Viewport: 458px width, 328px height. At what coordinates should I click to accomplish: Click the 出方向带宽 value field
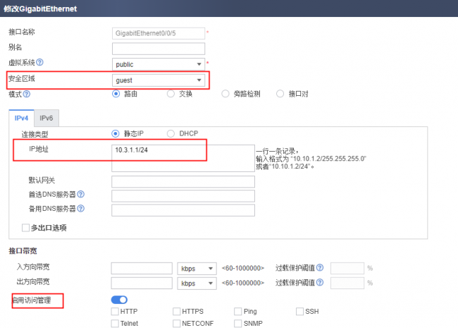(x=142, y=284)
